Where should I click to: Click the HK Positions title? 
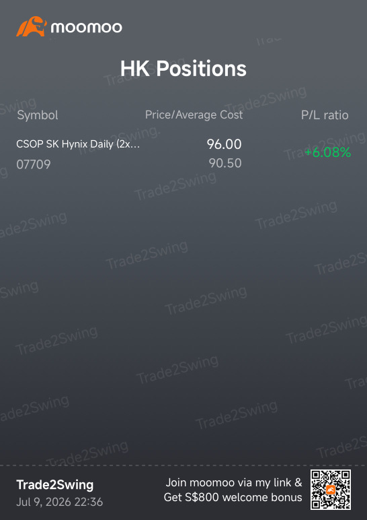[183, 69]
